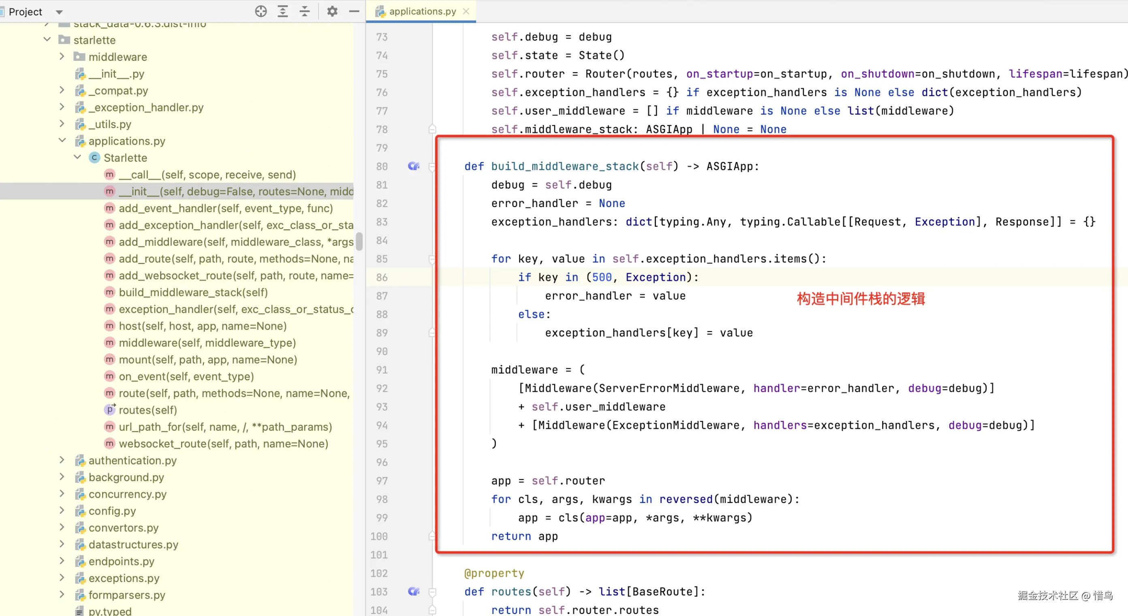Click the Expand All toolbar icon
The height and width of the screenshot is (616, 1128).
tap(283, 11)
